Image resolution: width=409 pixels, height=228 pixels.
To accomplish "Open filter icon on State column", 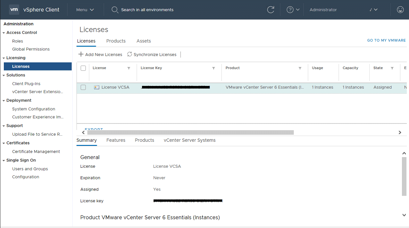I will pyautogui.click(x=392, y=68).
